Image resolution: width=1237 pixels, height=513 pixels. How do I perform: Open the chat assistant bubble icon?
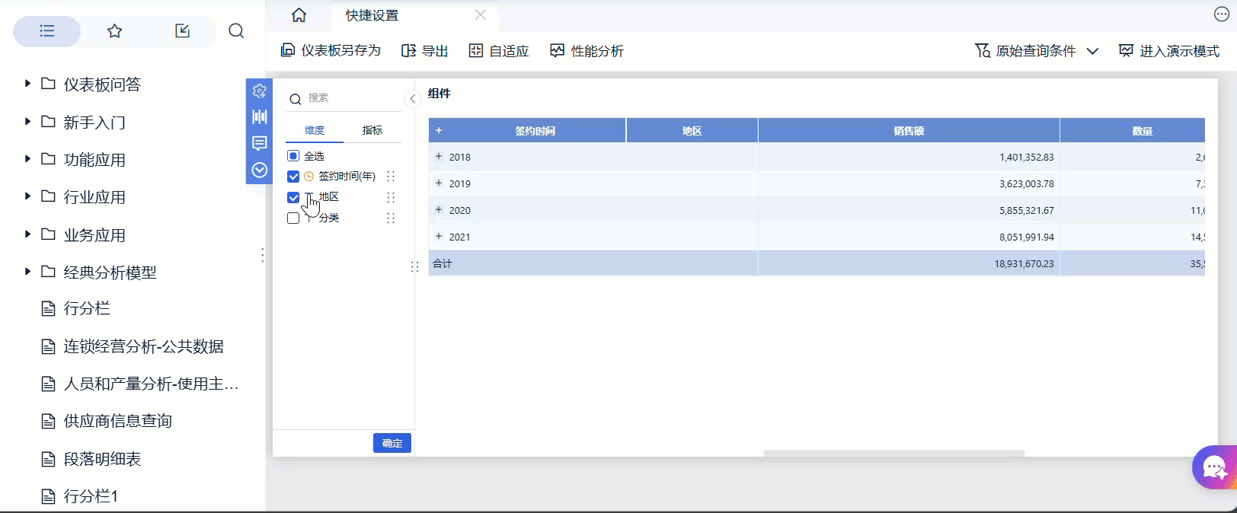1214,467
